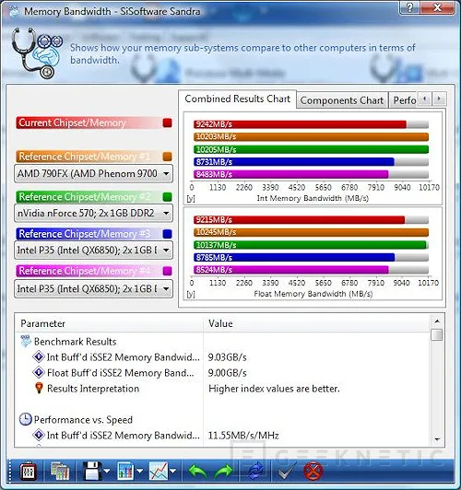Viewport: 461px width, 490px height.
Task: Click the results list scroll up arrow
Action: click(437, 321)
